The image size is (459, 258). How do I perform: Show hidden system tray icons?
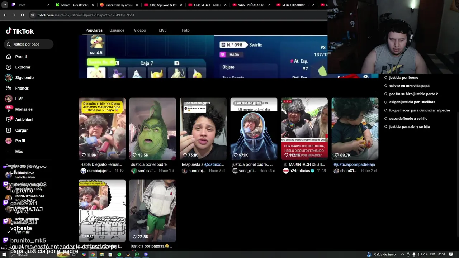[x=402, y=254]
